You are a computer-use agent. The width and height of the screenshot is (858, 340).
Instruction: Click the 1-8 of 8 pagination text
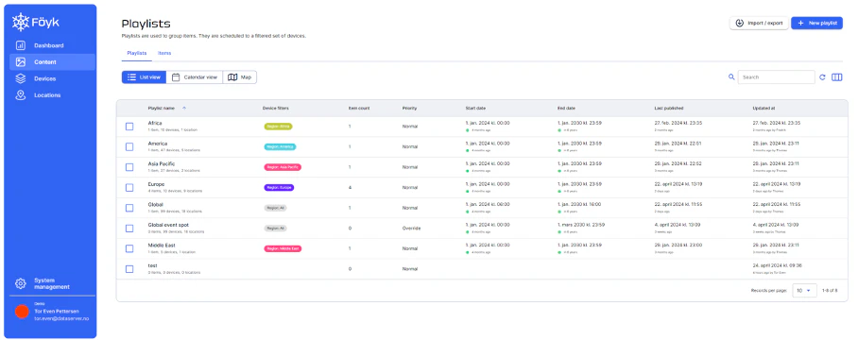pyautogui.click(x=830, y=290)
